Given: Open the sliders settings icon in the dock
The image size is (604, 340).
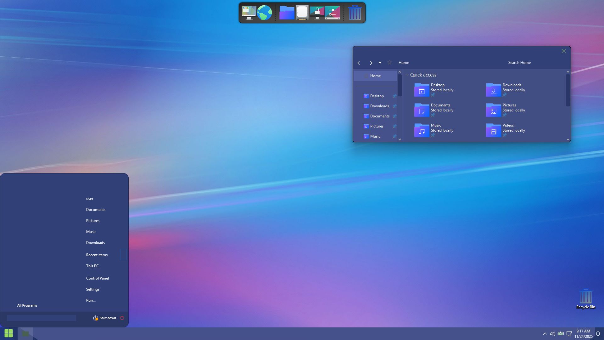Looking at the screenshot, I should pyautogui.click(x=333, y=13).
